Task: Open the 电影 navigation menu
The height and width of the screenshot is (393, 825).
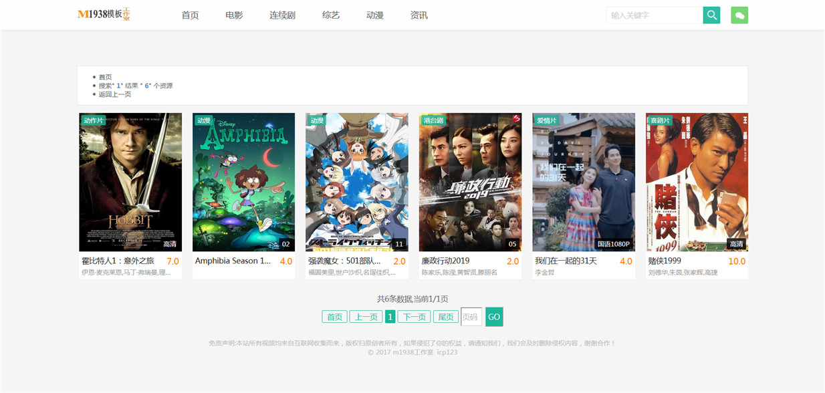Action: (234, 15)
